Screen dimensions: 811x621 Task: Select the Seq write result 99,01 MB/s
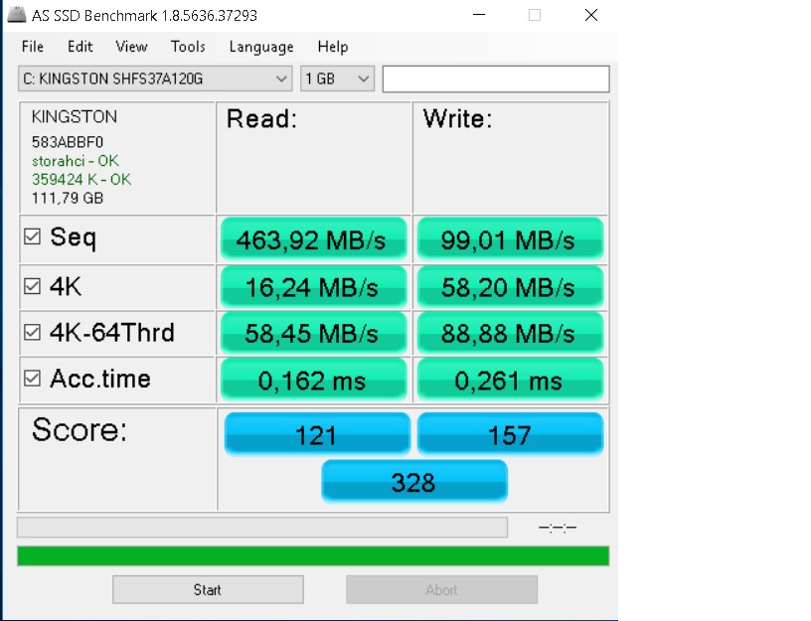510,238
